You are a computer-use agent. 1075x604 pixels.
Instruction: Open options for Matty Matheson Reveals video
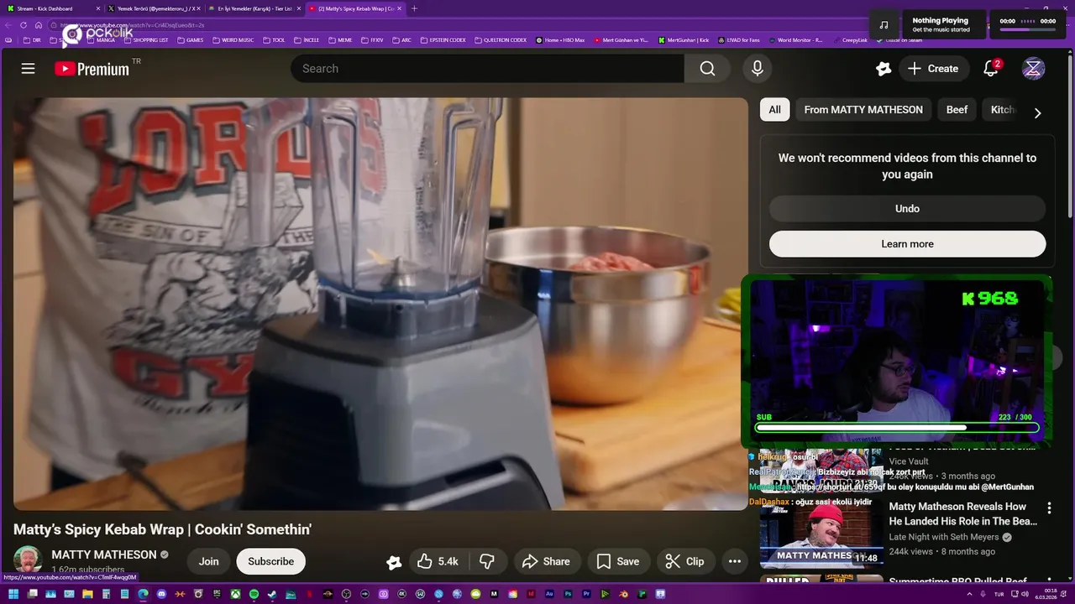click(x=1049, y=508)
